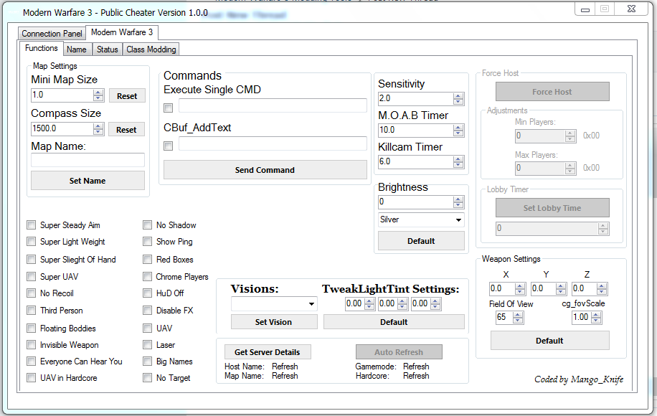Click Default in Weapon Settings
Viewport: 657px width, 416px height.
pos(549,341)
